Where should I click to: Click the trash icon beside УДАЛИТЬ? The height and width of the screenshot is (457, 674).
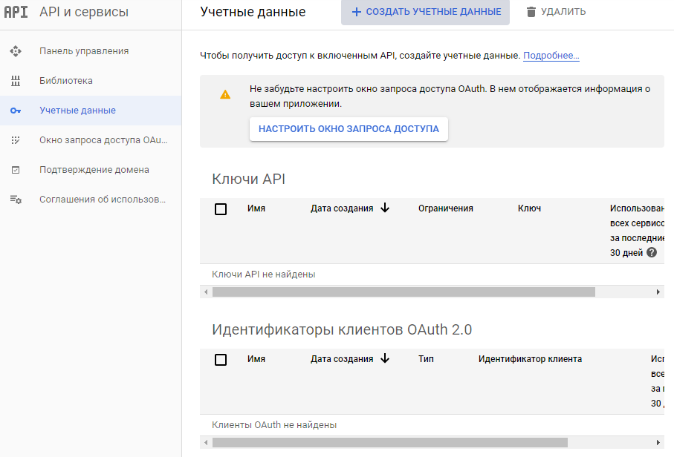click(x=531, y=12)
